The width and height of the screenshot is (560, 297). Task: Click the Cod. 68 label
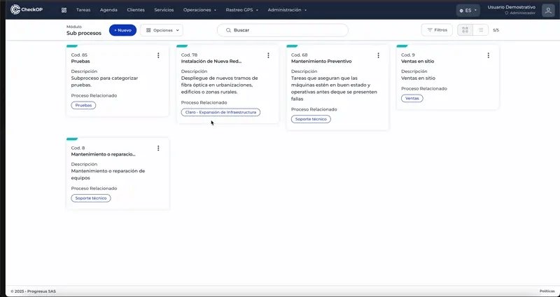pyautogui.click(x=300, y=55)
